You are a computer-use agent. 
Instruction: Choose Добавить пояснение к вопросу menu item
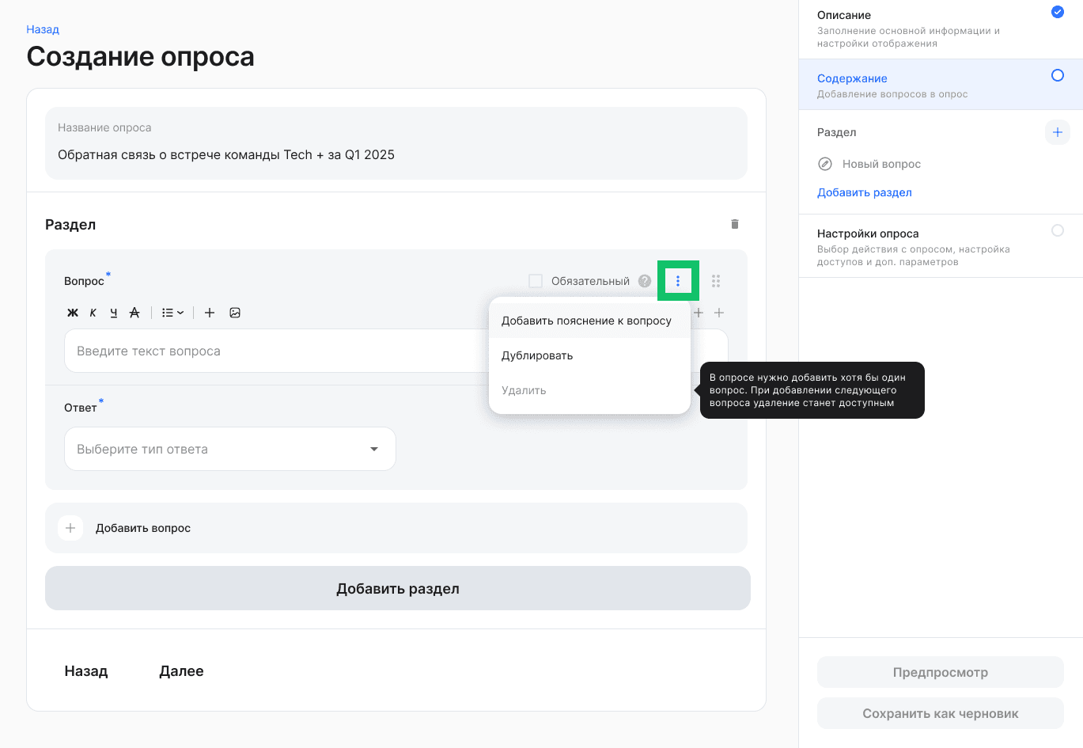tap(585, 320)
